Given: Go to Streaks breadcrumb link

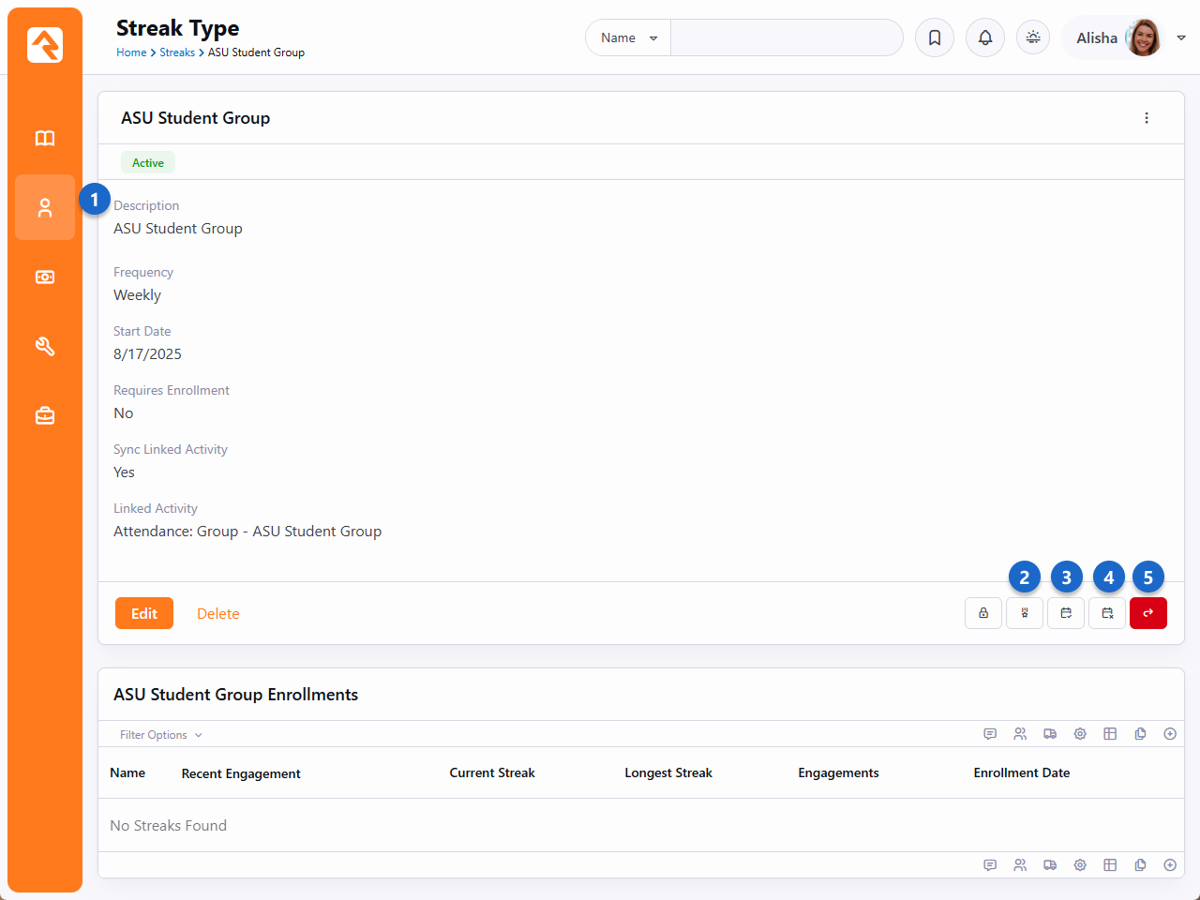Looking at the screenshot, I should [x=177, y=52].
